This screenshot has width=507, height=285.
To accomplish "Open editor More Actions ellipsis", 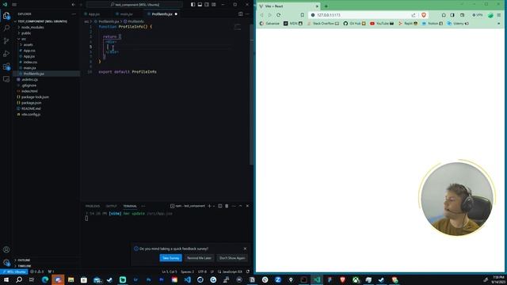I will 247,14.
